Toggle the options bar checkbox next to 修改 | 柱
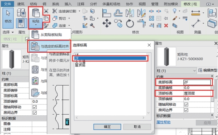The width and height of the screenshot is (218, 135). point(27,39)
